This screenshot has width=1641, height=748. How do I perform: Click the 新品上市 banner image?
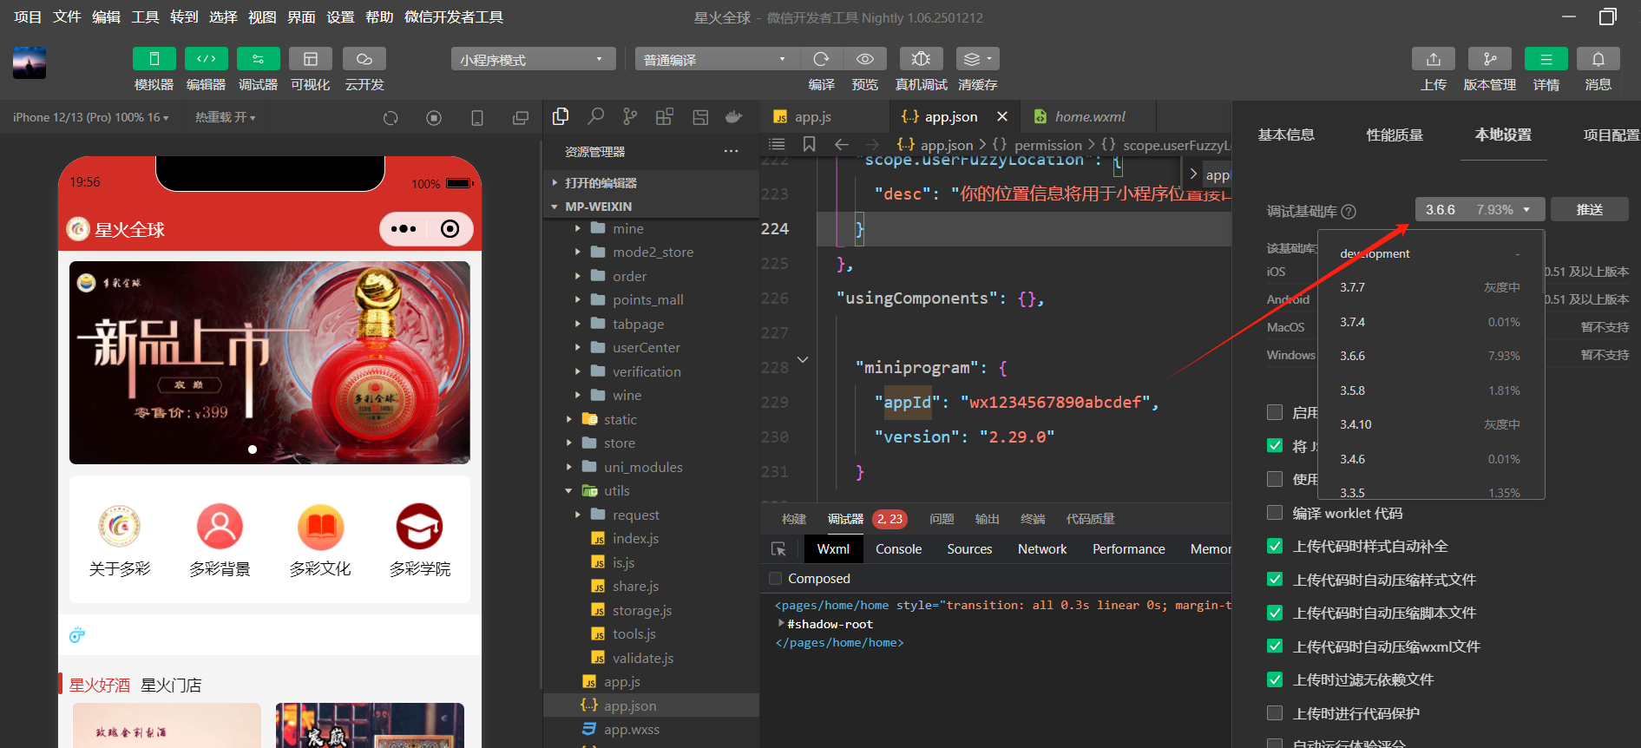tap(270, 363)
